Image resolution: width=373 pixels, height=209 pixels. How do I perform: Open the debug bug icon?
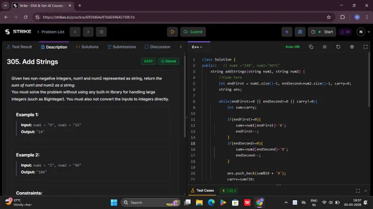[x=300, y=32]
